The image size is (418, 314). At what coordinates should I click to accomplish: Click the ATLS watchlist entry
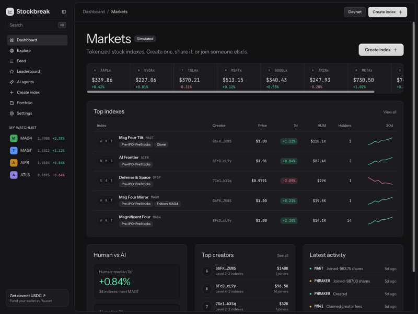point(37,175)
